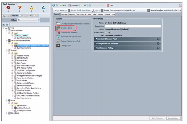Open the Network tab of template
This screenshot has width=187, height=124.
72,14
